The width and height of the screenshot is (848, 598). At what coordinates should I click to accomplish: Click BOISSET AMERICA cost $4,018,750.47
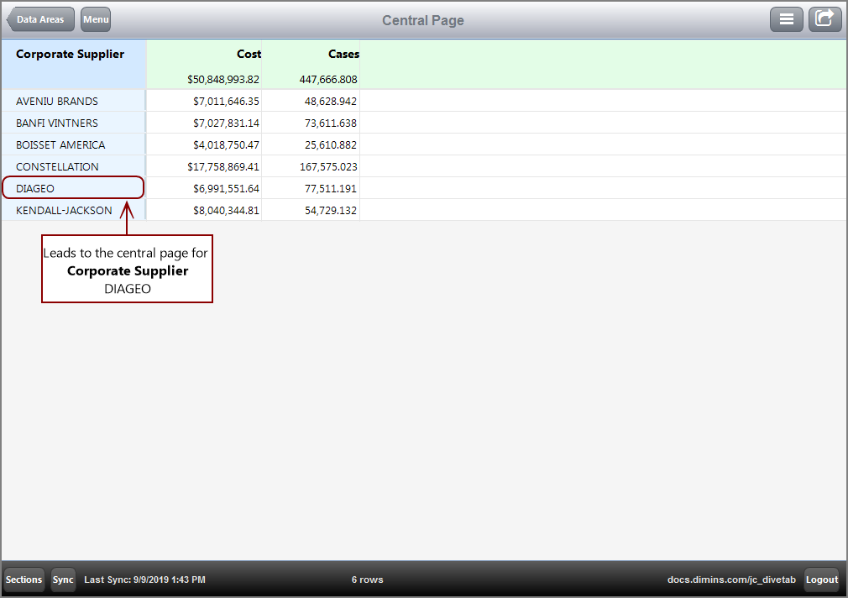coord(226,144)
